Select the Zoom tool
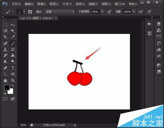 point(13,81)
